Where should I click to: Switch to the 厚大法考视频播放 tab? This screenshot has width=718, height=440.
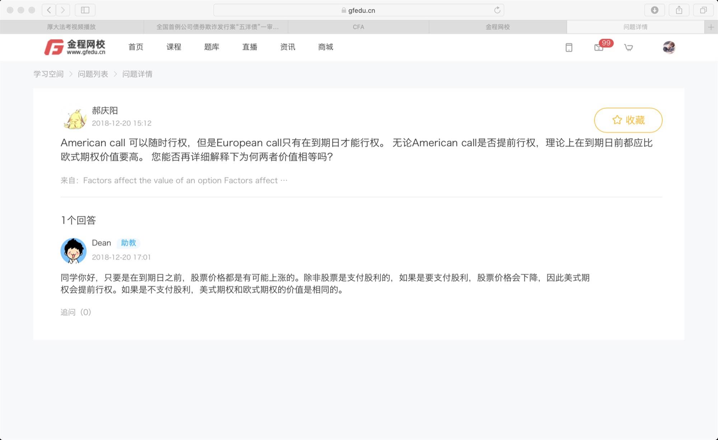pyautogui.click(x=71, y=27)
